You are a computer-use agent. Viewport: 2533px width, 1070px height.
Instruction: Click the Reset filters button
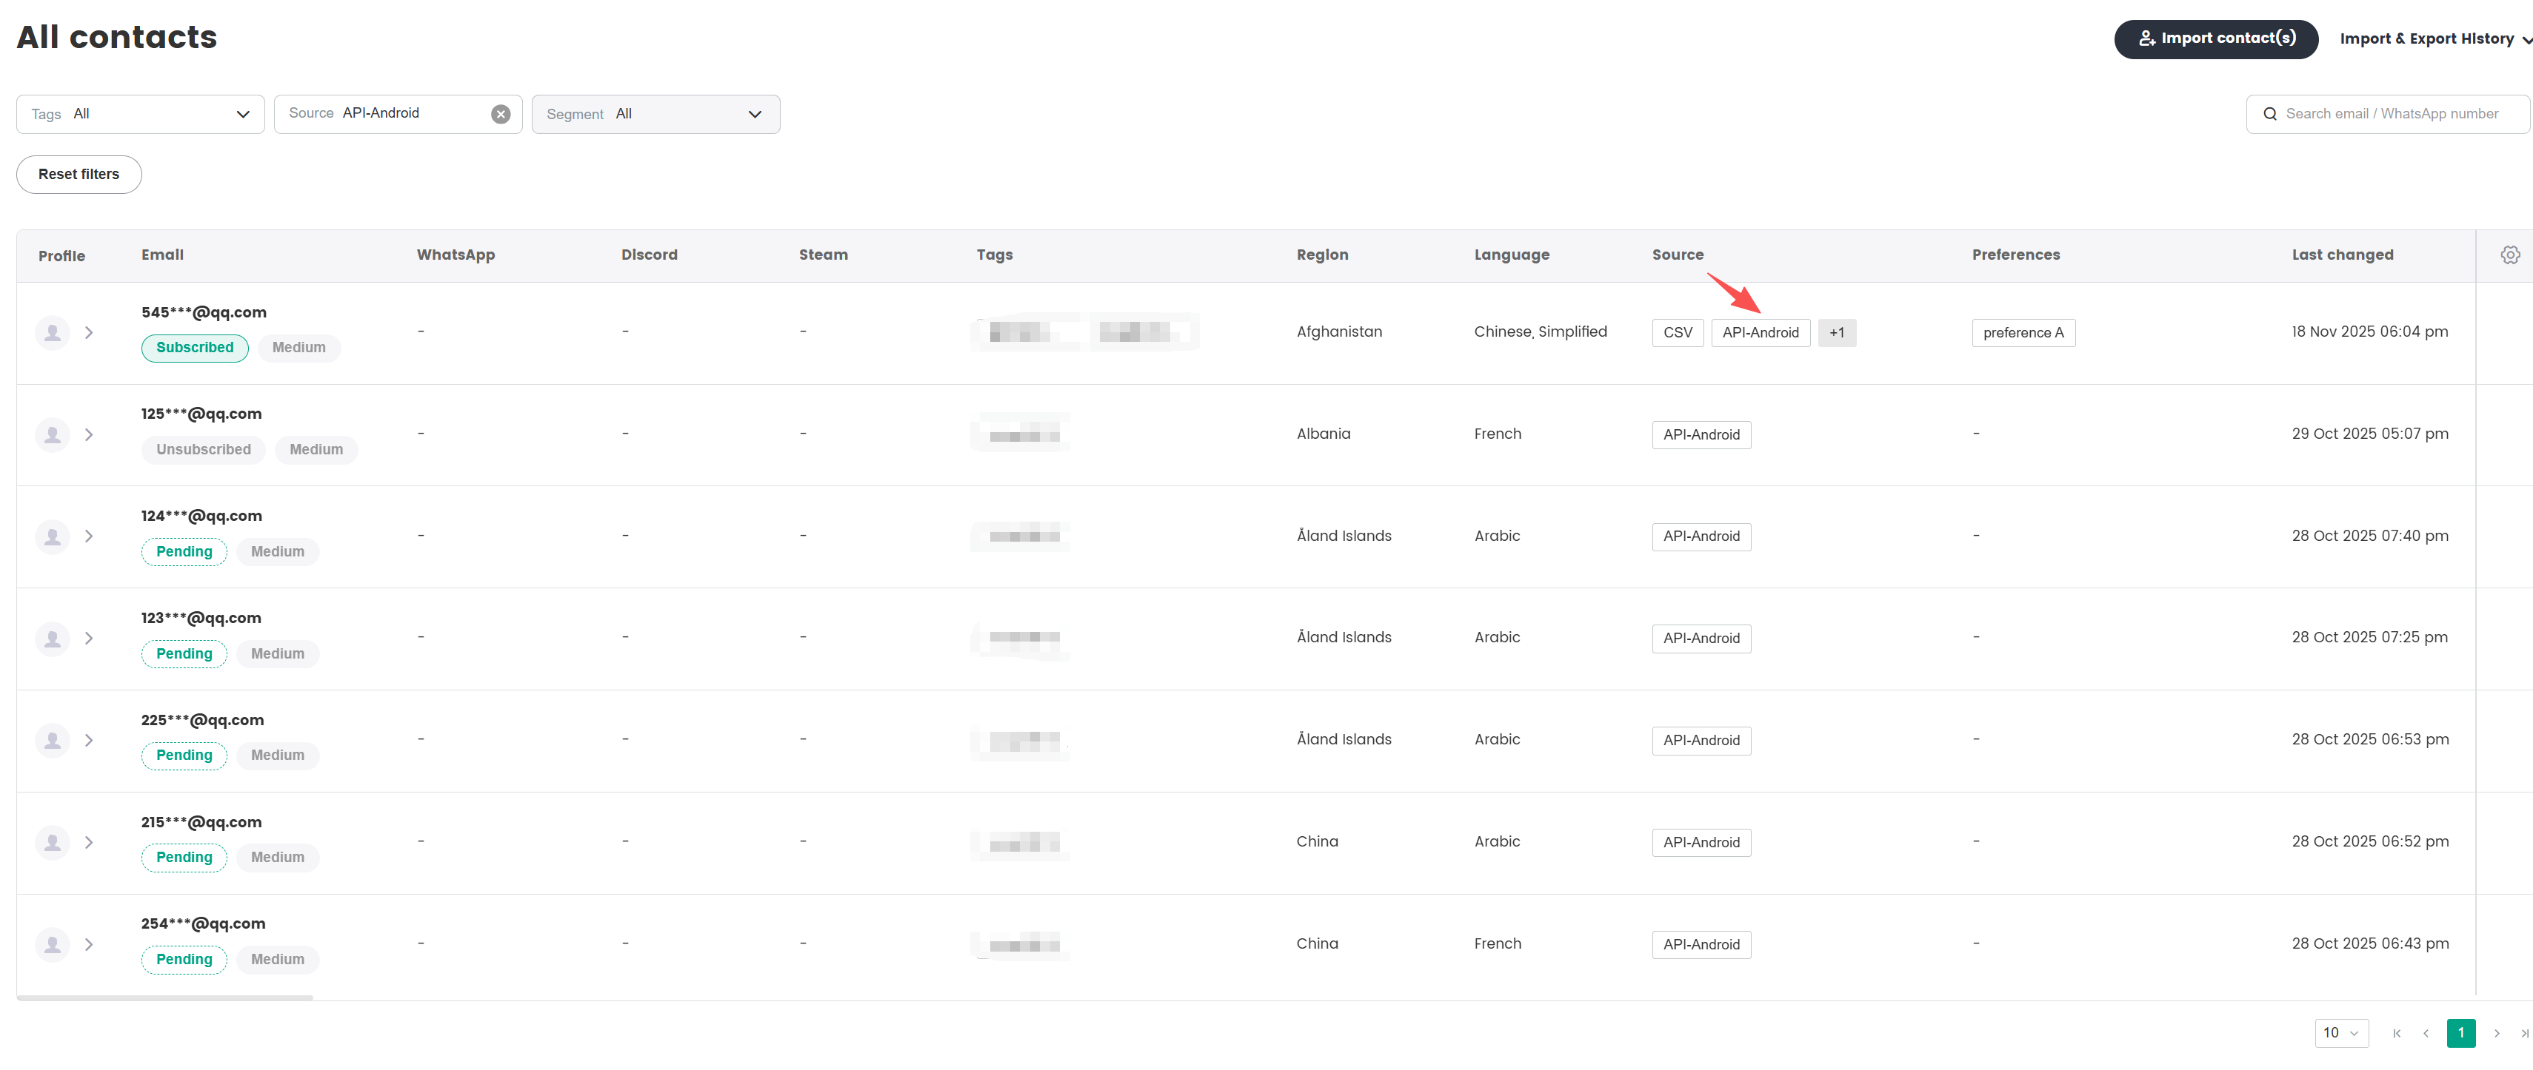[x=79, y=174]
